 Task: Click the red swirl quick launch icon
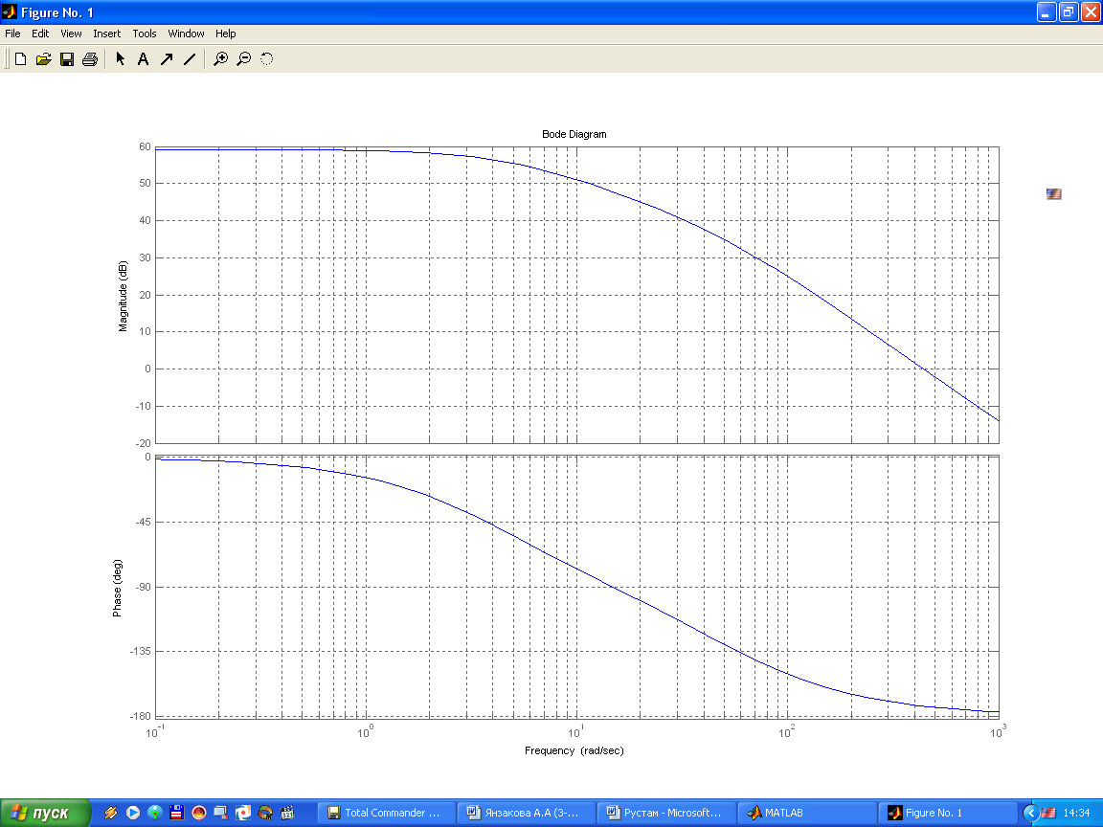pyautogui.click(x=243, y=813)
